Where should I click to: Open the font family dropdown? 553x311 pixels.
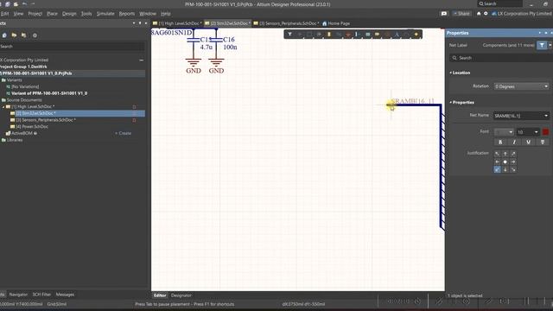[505, 132]
